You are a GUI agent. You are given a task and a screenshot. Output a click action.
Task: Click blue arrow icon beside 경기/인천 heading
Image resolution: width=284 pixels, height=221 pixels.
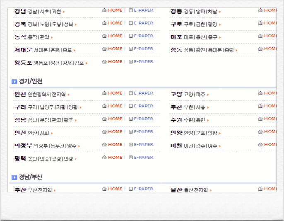14,82
